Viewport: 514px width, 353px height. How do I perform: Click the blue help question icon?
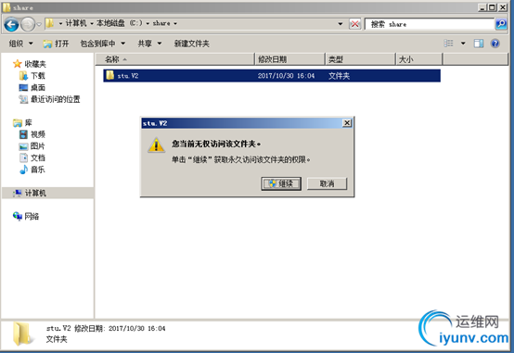(495, 44)
